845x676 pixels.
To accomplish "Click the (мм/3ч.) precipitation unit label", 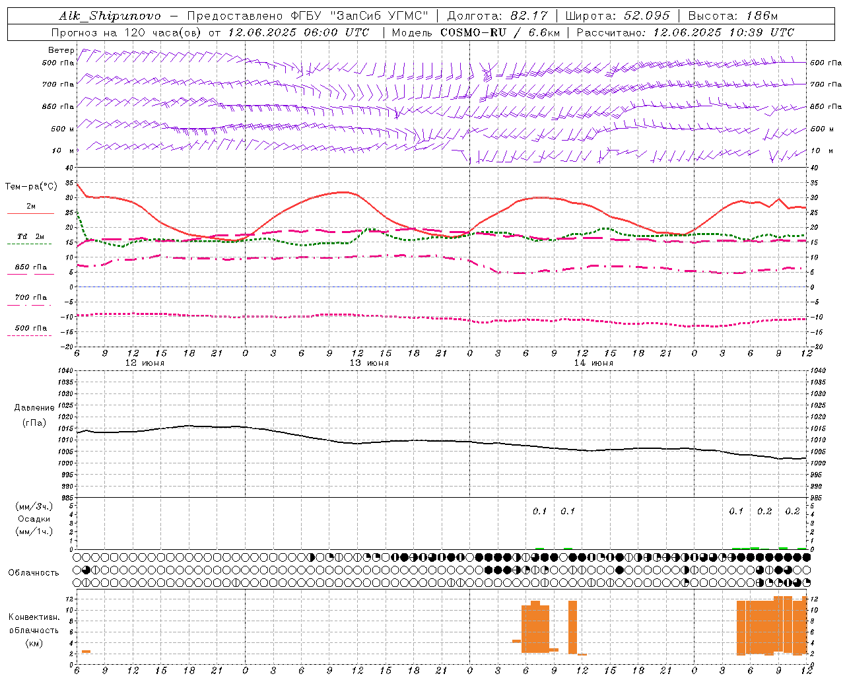I will click(x=34, y=507).
